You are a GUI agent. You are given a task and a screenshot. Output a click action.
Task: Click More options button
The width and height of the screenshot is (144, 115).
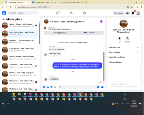click(x=89, y=33)
